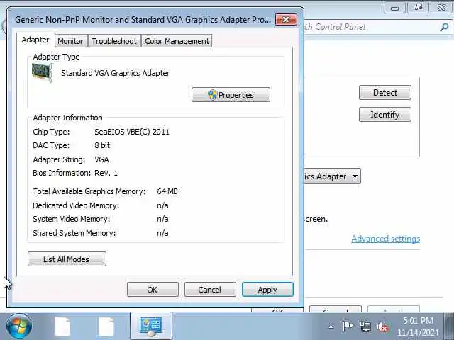Open the Color Management tab
The image size is (454, 340).
click(x=177, y=41)
